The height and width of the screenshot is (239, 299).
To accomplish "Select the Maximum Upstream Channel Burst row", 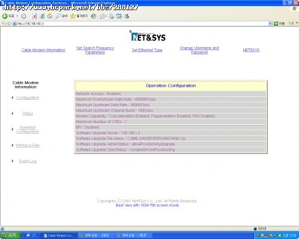I will pos(170,111).
